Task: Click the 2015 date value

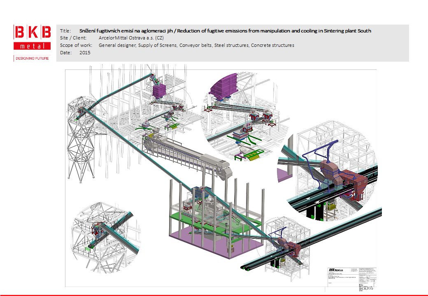Action: [85, 53]
